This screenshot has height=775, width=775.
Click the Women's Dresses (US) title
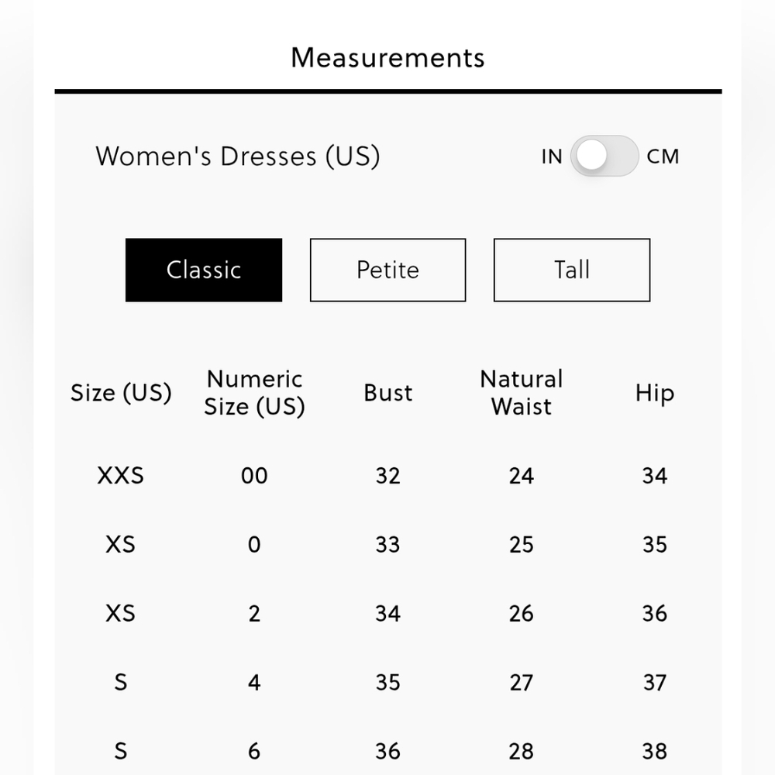coord(238,156)
